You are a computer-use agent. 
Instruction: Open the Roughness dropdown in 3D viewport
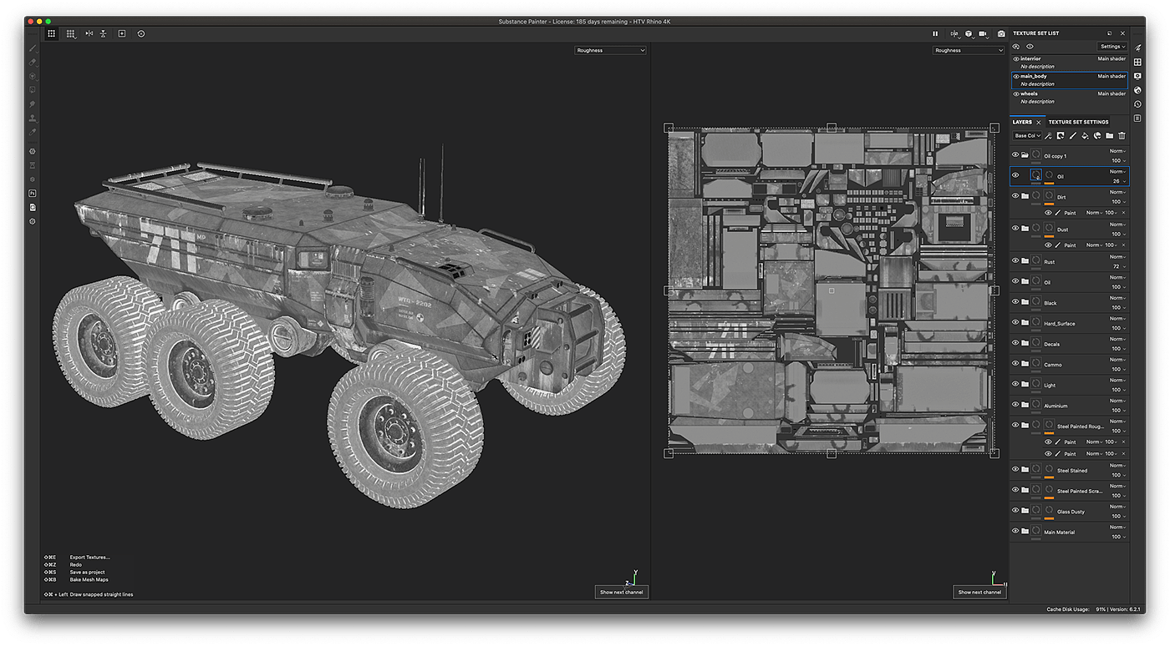610,50
